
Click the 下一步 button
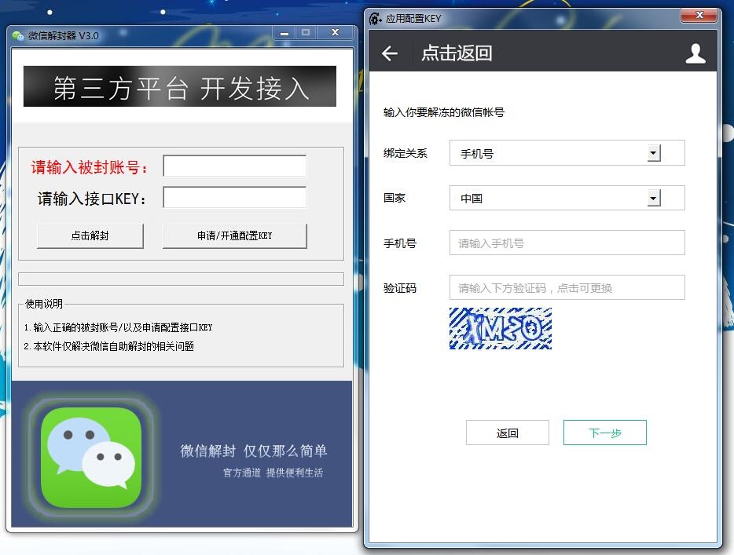pos(605,433)
